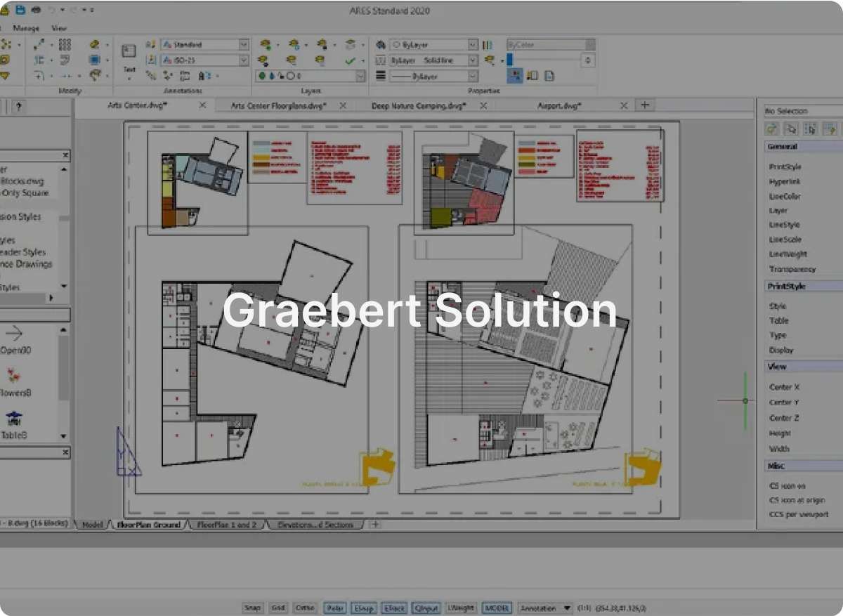This screenshot has height=616, width=843.
Task: Open the Annotation scale dropdown in status bar
Action: click(x=545, y=608)
